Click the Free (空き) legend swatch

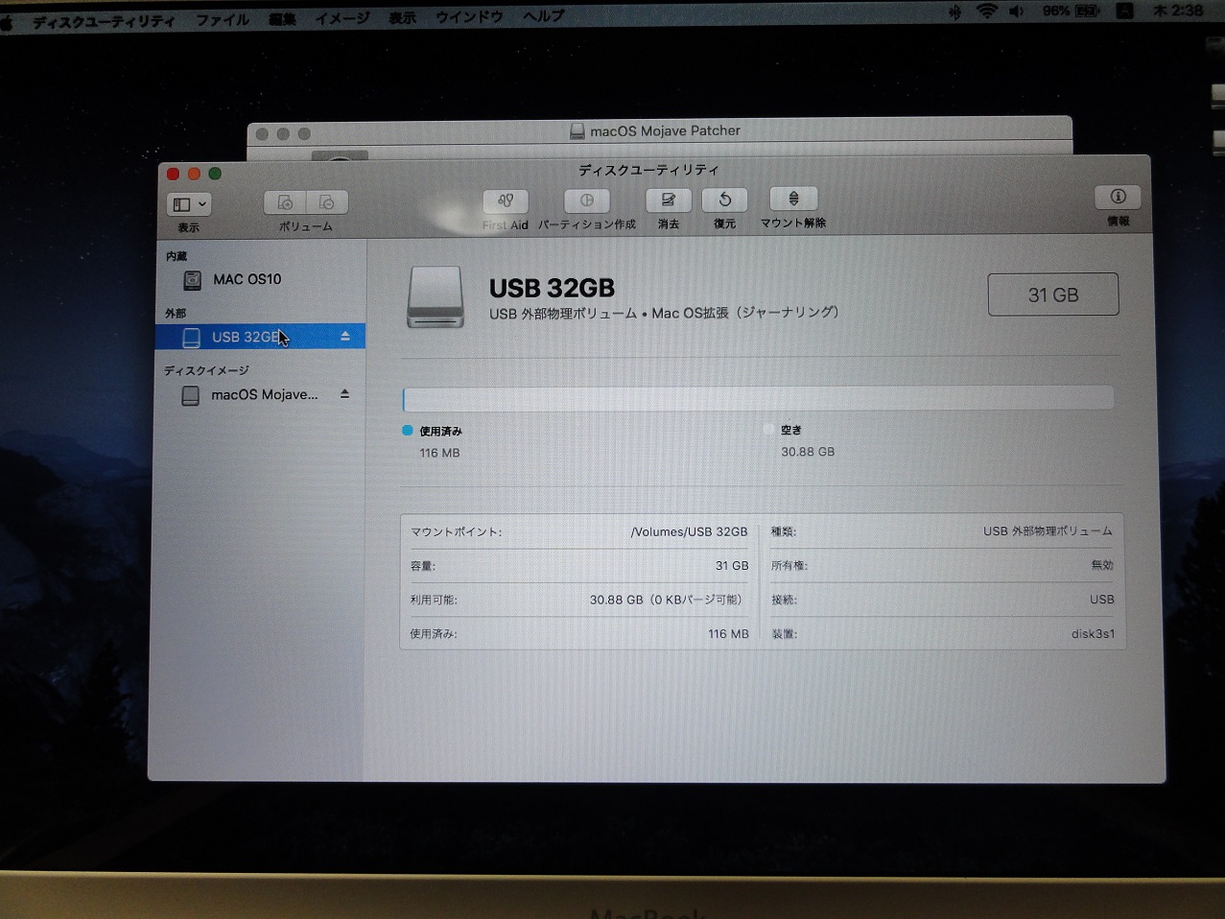pyautogui.click(x=768, y=430)
